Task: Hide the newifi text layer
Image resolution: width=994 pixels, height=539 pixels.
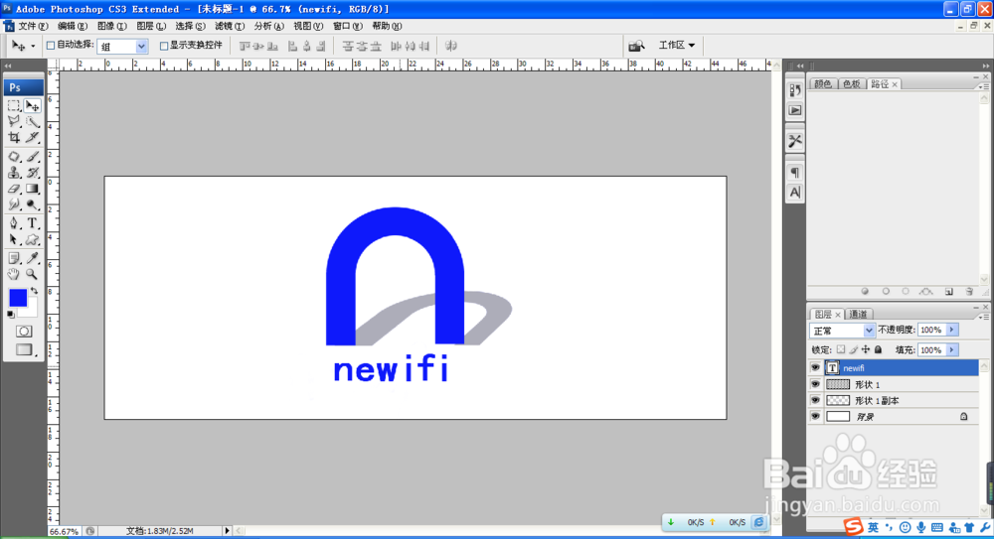Action: [x=815, y=367]
